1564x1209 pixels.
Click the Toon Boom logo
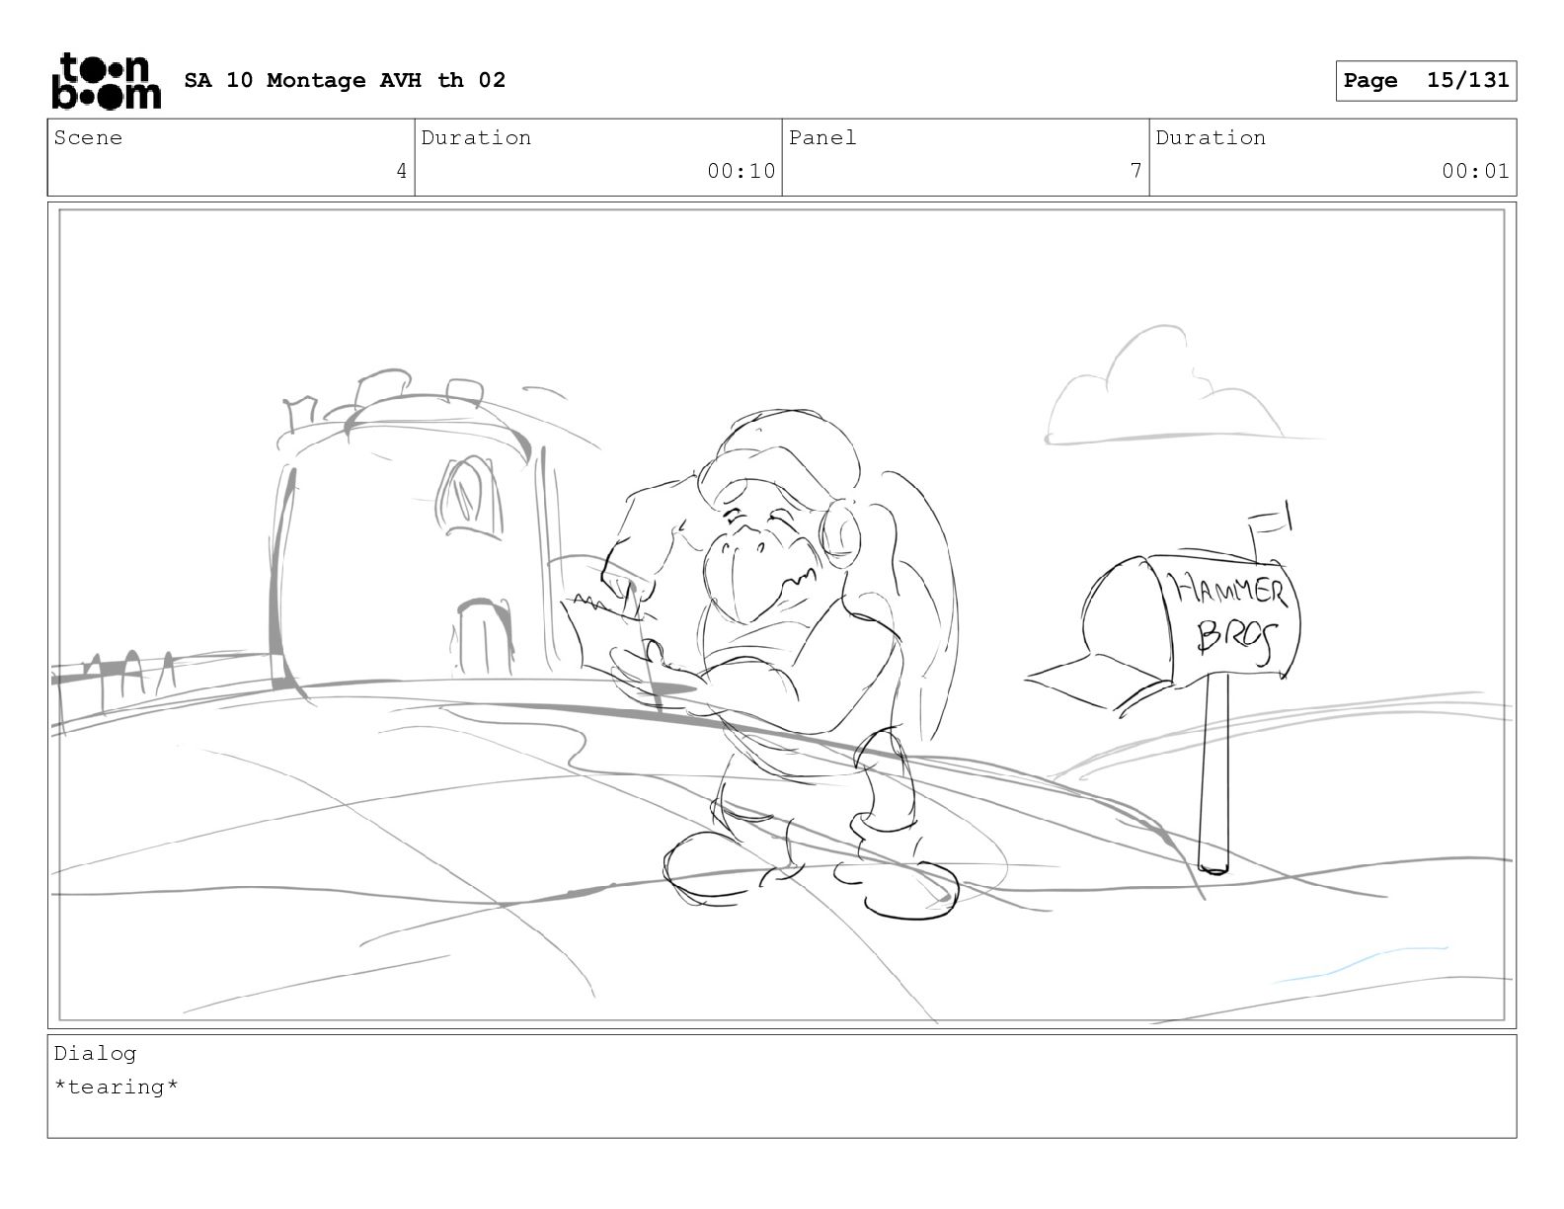[106, 81]
